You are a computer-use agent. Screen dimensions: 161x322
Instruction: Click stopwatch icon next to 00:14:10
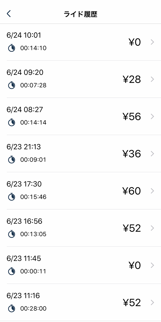12,48
